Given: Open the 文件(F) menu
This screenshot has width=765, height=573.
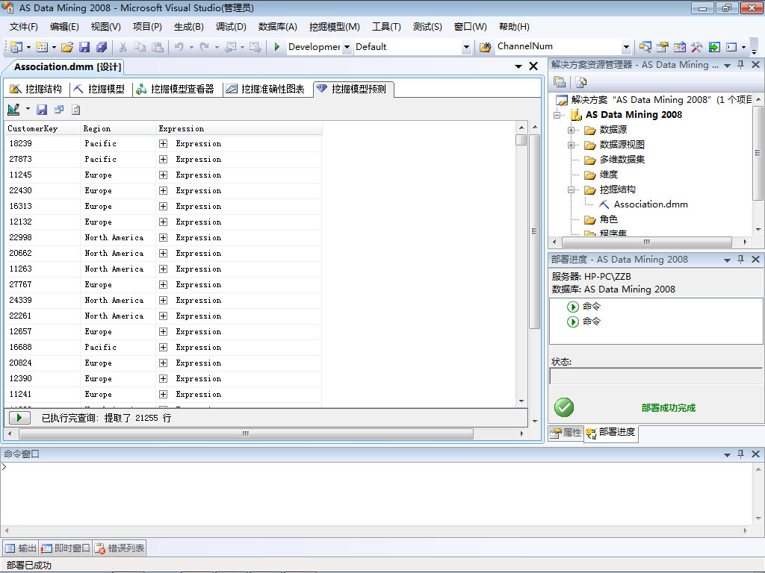Looking at the screenshot, I should [x=23, y=27].
